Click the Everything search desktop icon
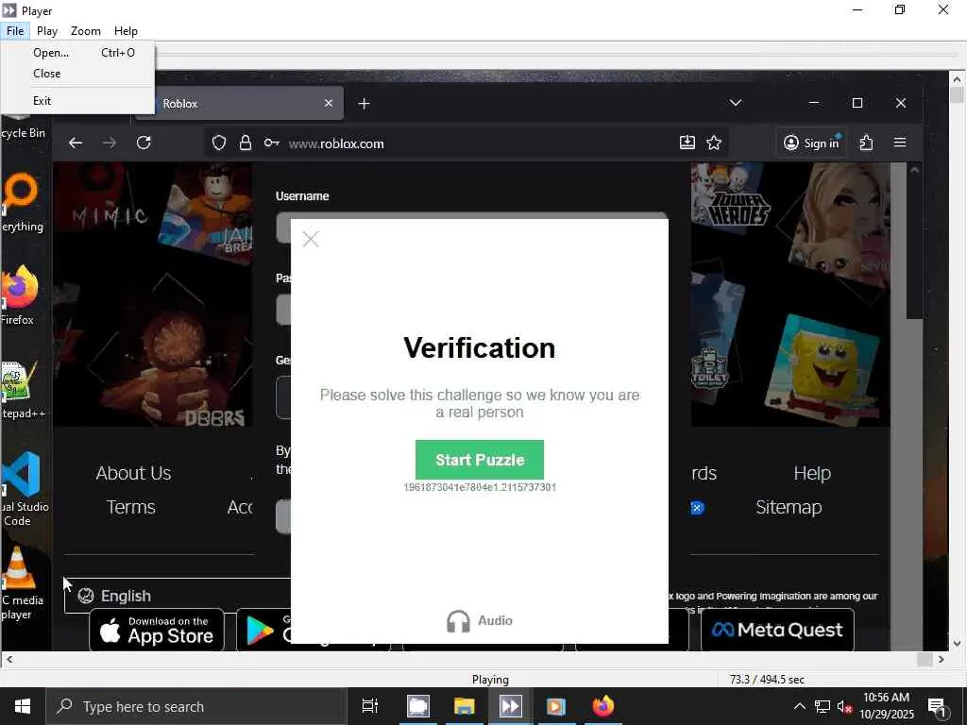This screenshot has height=725, width=967. click(20, 204)
